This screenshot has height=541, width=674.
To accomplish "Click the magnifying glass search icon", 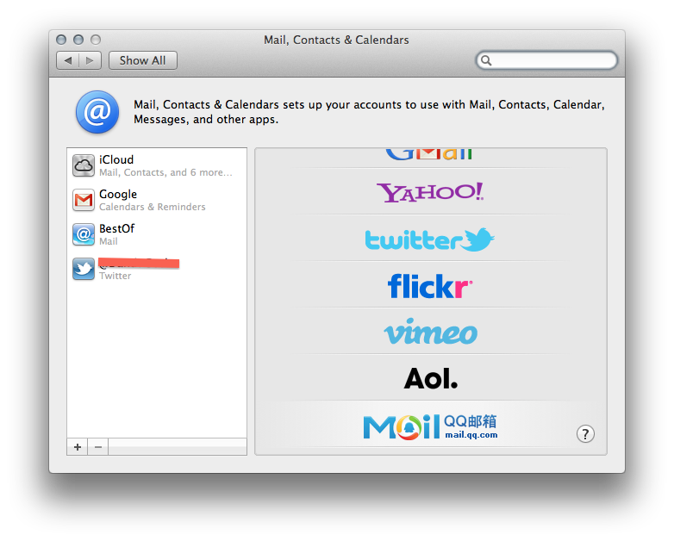I will (487, 60).
